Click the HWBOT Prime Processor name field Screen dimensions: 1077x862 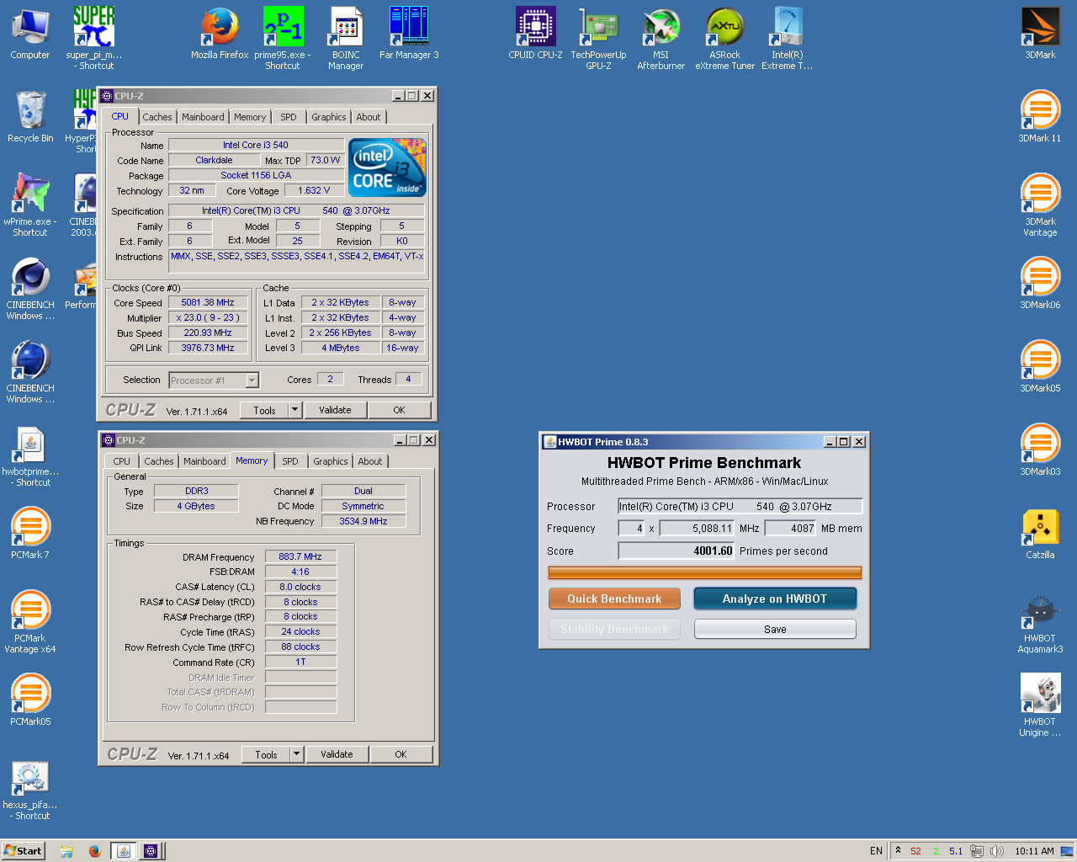pos(740,506)
